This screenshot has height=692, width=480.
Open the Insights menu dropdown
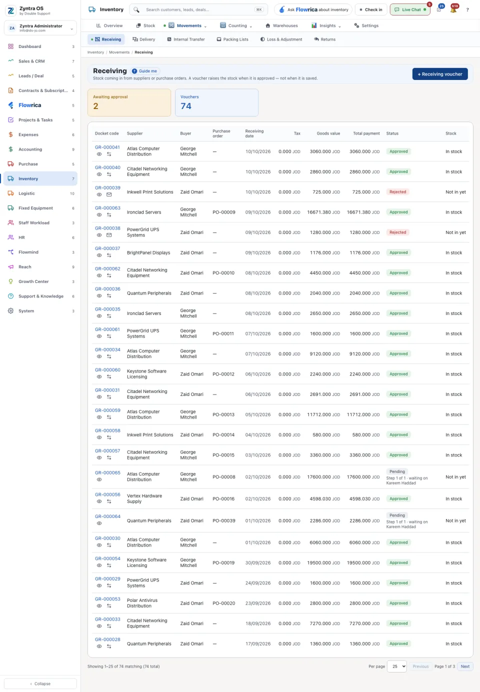[326, 25]
